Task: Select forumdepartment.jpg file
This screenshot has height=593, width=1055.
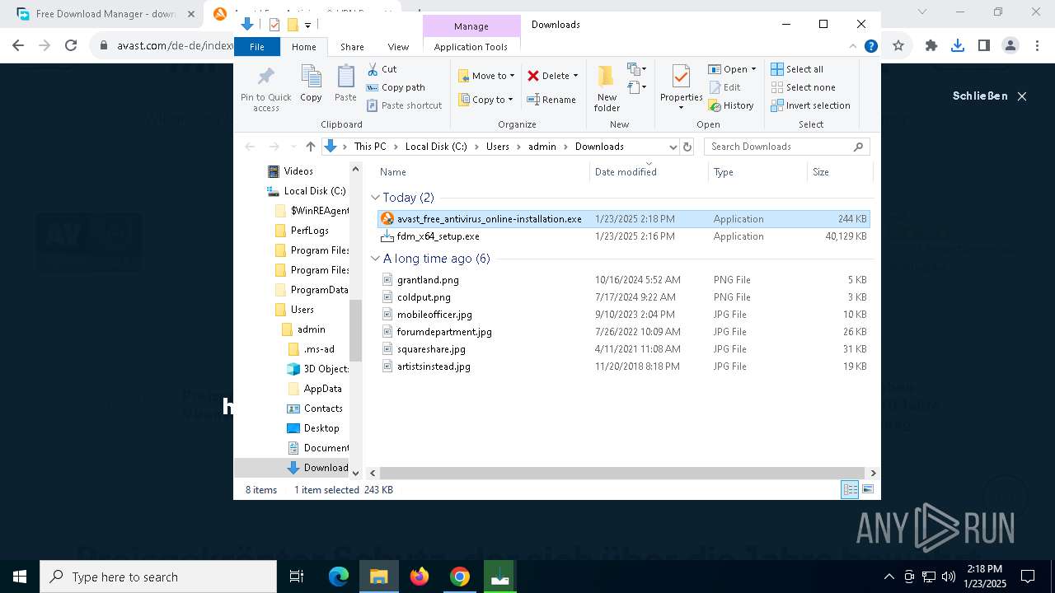Action: tap(622, 332)
